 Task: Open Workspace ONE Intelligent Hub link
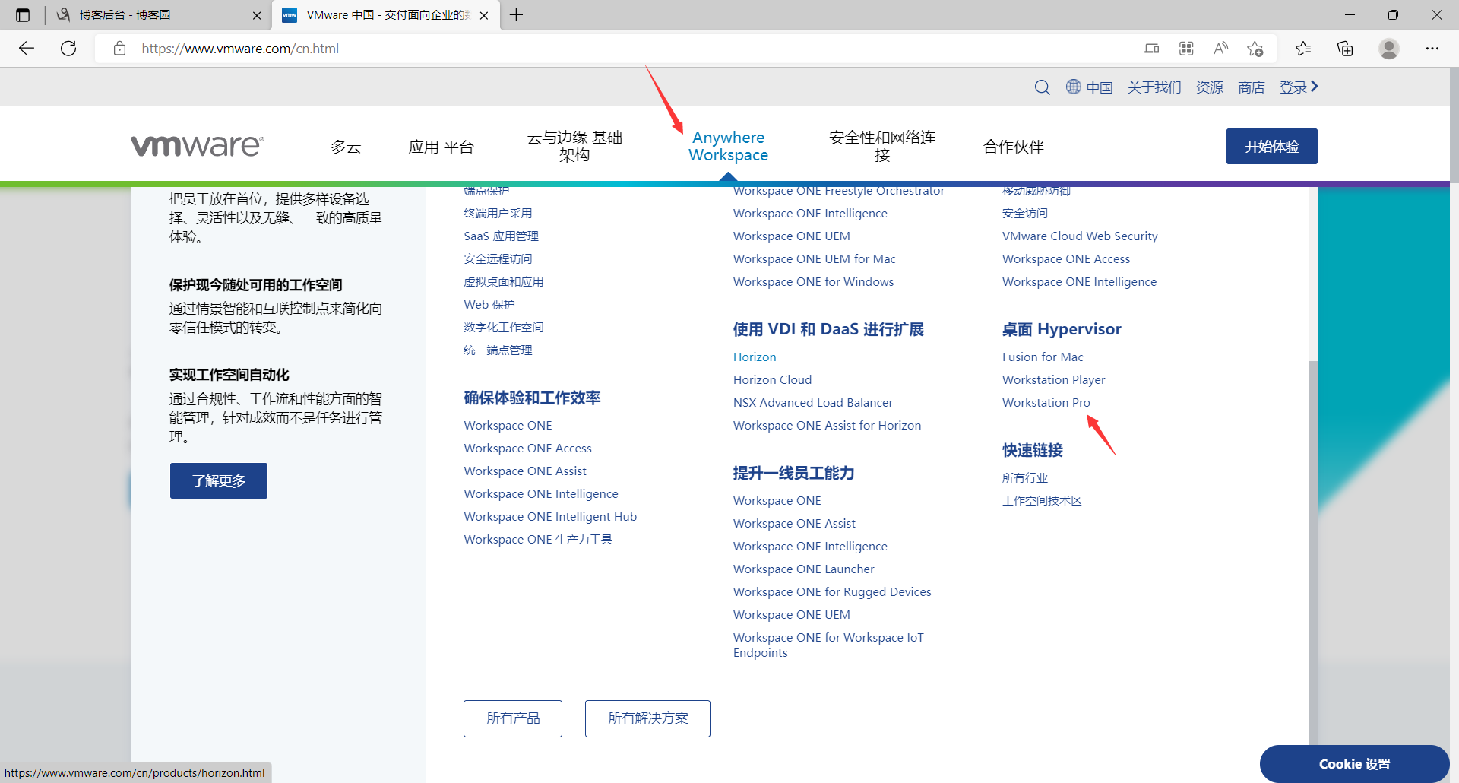click(x=551, y=516)
